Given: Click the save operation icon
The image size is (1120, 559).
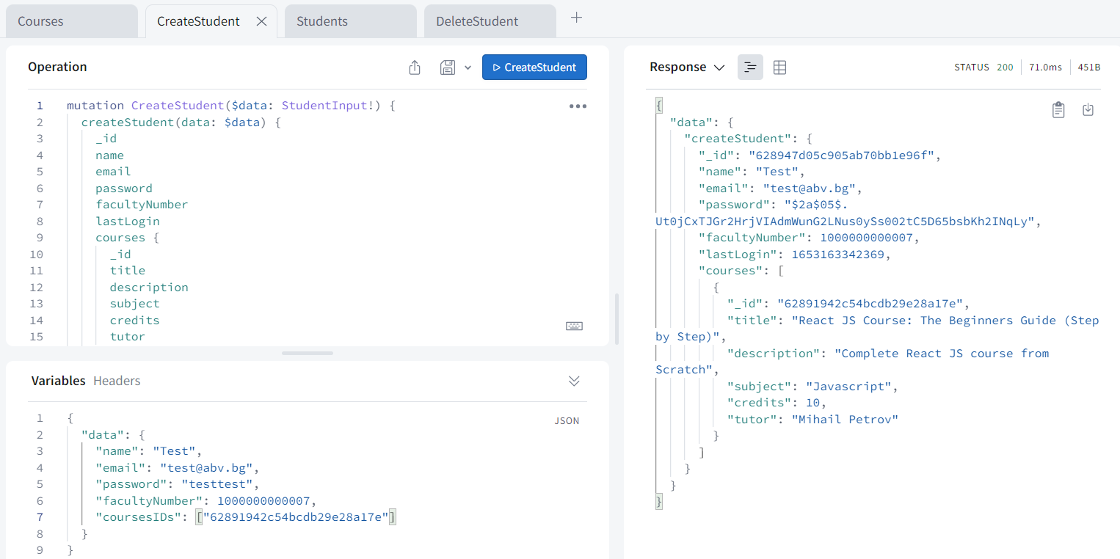Looking at the screenshot, I should point(448,67).
